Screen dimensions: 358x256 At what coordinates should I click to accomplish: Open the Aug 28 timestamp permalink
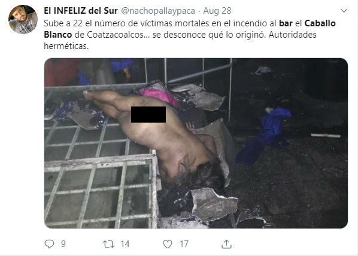(217, 11)
